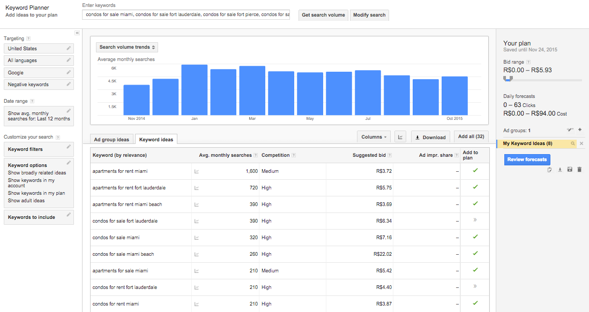This screenshot has height=312, width=589.
Task: Open help for Avg. monthly searches column
Action: click(256, 155)
